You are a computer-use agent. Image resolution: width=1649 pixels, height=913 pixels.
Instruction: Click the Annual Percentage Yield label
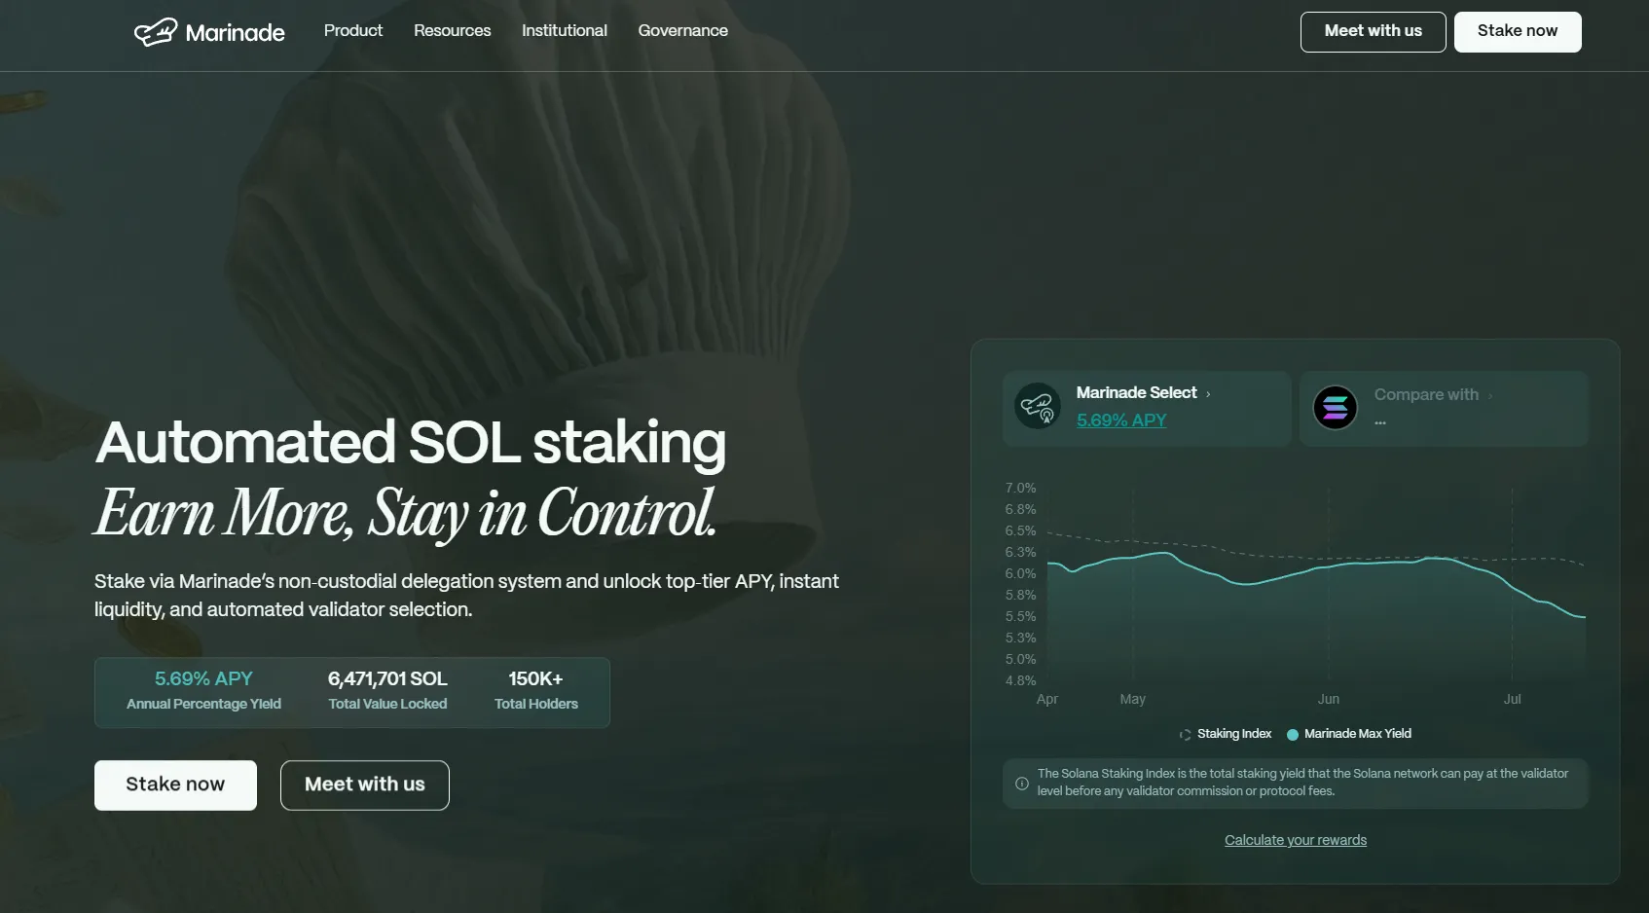(x=203, y=704)
